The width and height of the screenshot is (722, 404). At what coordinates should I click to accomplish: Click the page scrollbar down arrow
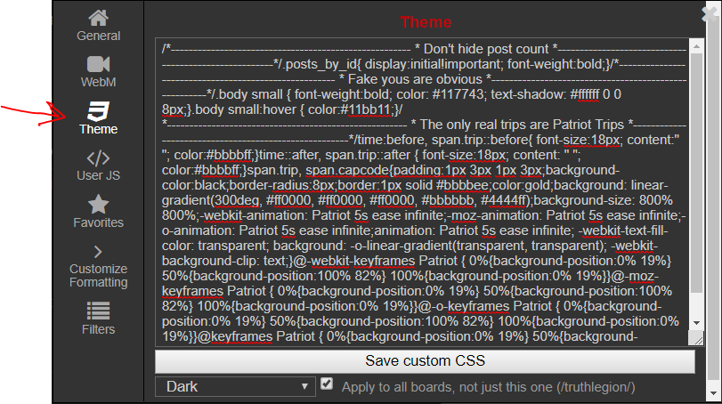click(714, 394)
